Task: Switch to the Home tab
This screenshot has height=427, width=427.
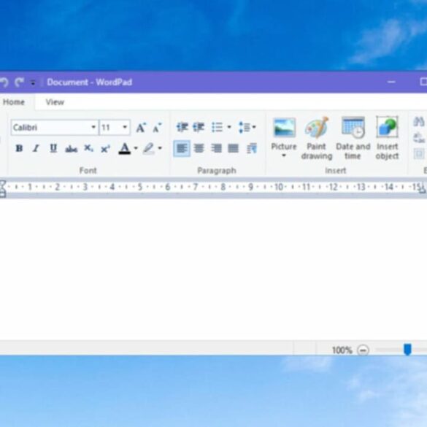Action: click(14, 102)
